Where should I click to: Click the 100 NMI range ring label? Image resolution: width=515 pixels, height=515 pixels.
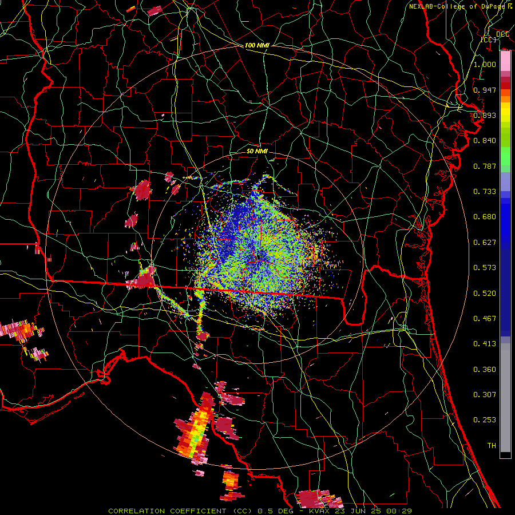click(x=257, y=45)
